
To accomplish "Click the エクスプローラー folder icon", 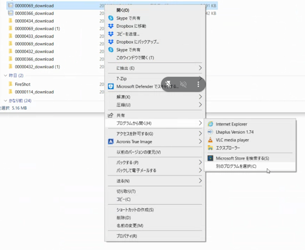I will click(210, 148).
